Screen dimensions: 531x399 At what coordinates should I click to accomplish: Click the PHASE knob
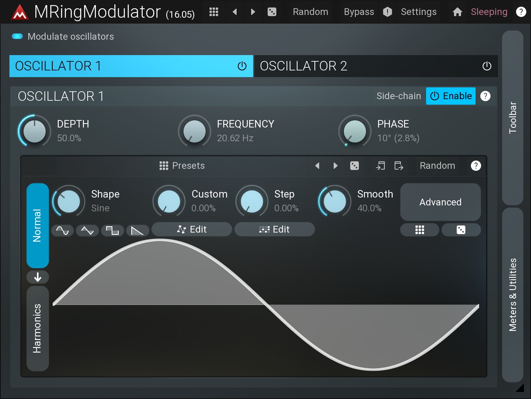[355, 131]
